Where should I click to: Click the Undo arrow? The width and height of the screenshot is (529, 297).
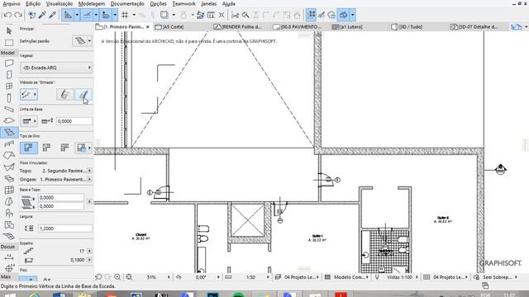[7, 15]
